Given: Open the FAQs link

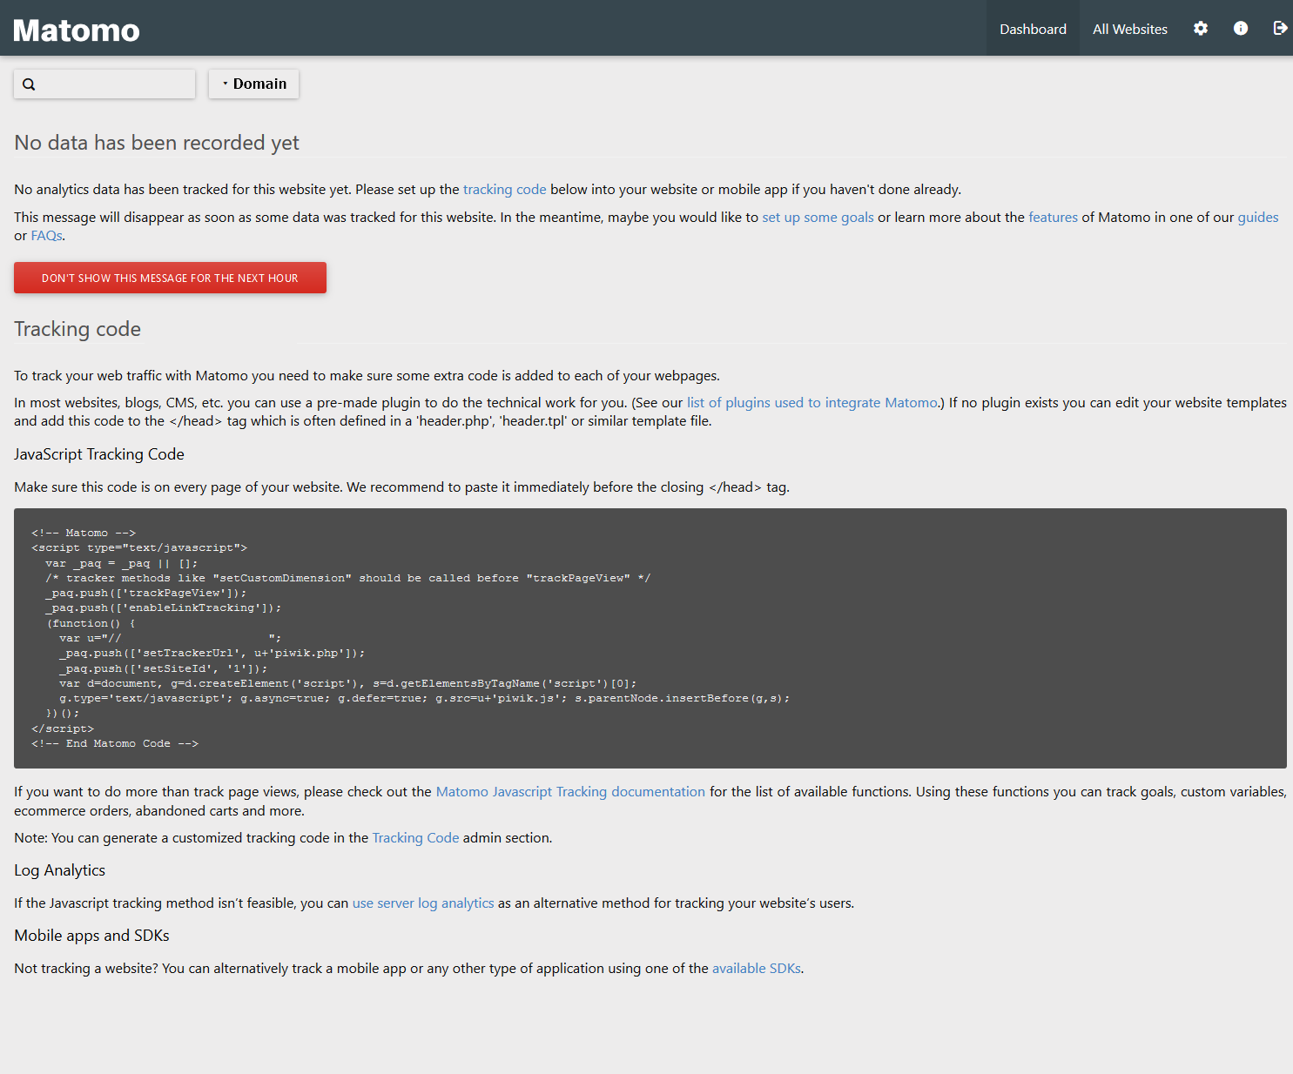Looking at the screenshot, I should (x=46, y=236).
